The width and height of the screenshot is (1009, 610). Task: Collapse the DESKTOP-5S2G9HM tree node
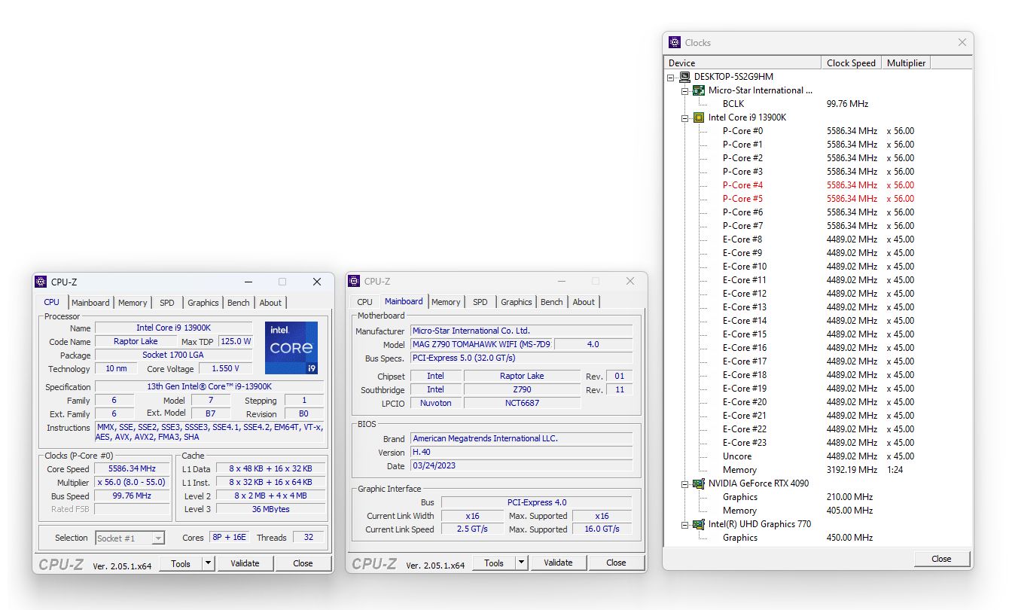[x=671, y=77]
